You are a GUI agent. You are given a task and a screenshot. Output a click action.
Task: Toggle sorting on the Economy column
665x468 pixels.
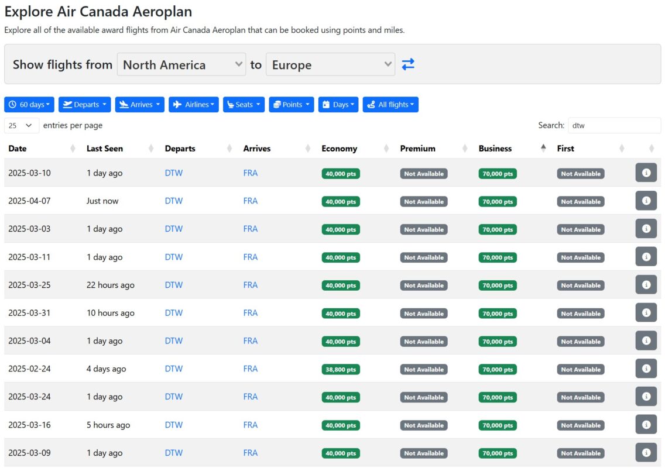coord(340,148)
